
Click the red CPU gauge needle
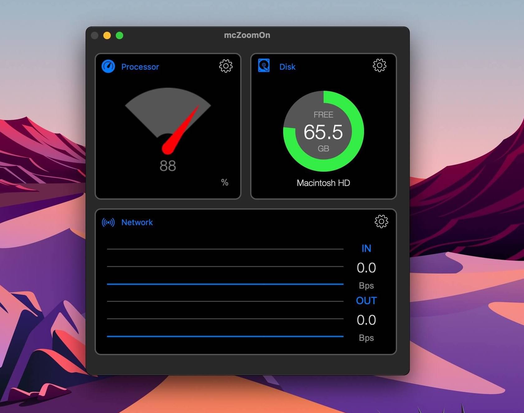coord(180,131)
